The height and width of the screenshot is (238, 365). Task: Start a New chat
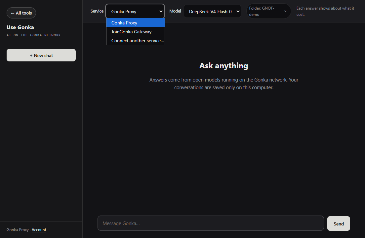41,55
